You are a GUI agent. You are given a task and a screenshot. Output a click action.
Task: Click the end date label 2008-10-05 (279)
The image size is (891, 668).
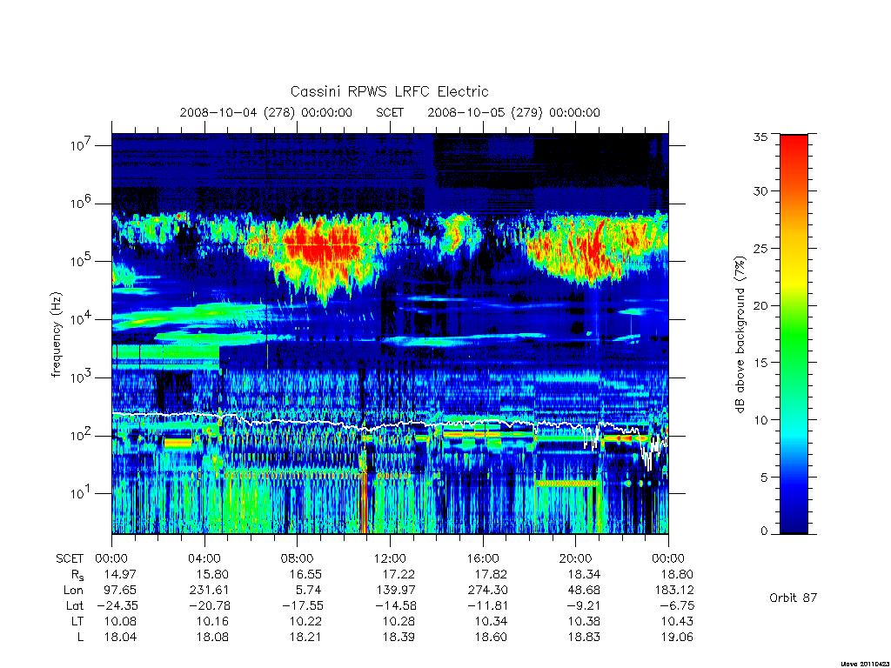click(x=485, y=112)
